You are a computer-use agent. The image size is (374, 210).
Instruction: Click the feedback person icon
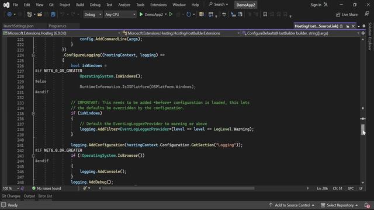click(367, 14)
